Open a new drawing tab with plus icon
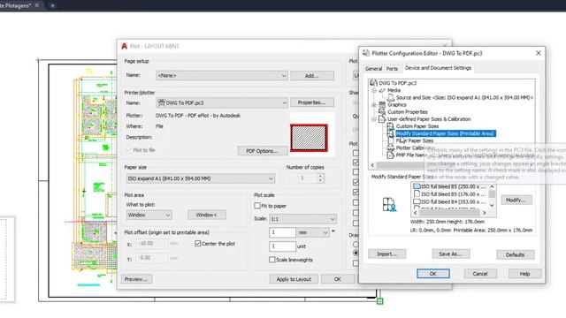The width and height of the screenshot is (566, 318). (52, 5)
